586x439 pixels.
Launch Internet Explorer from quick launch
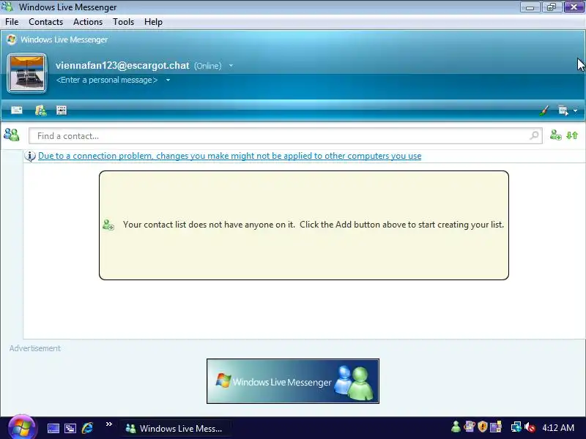tap(87, 428)
